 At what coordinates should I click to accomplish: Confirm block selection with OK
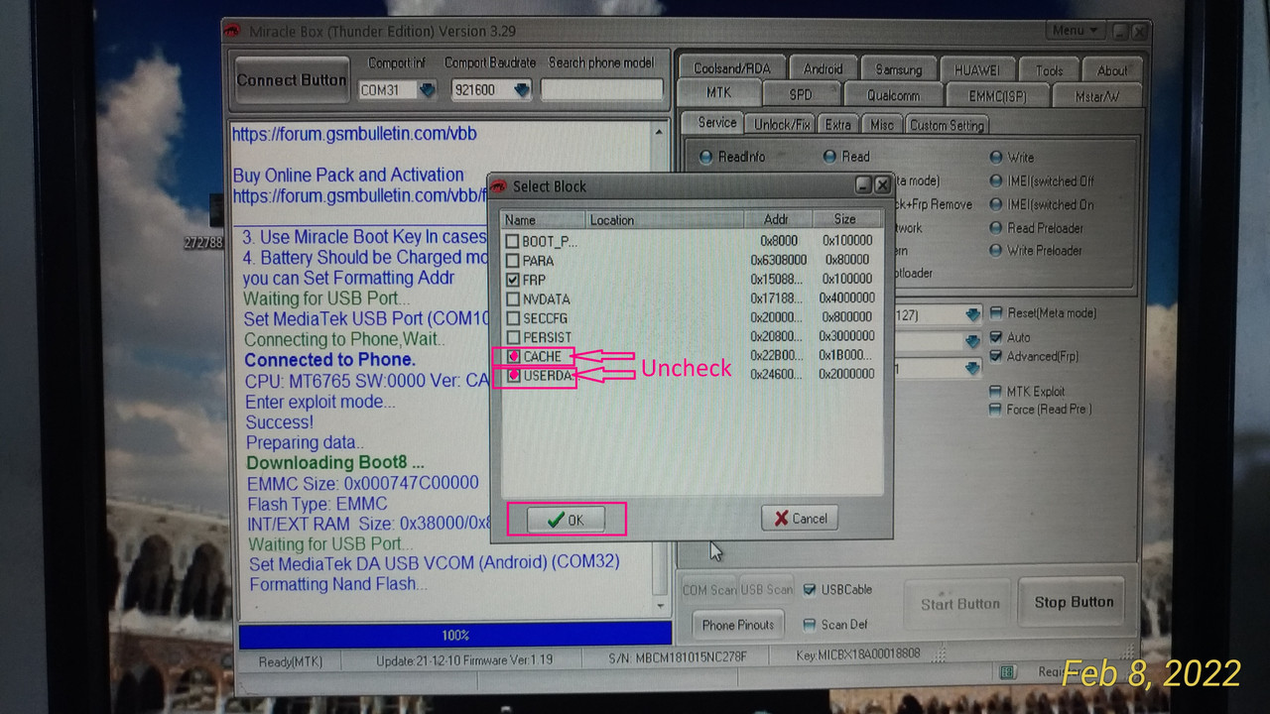coord(566,520)
